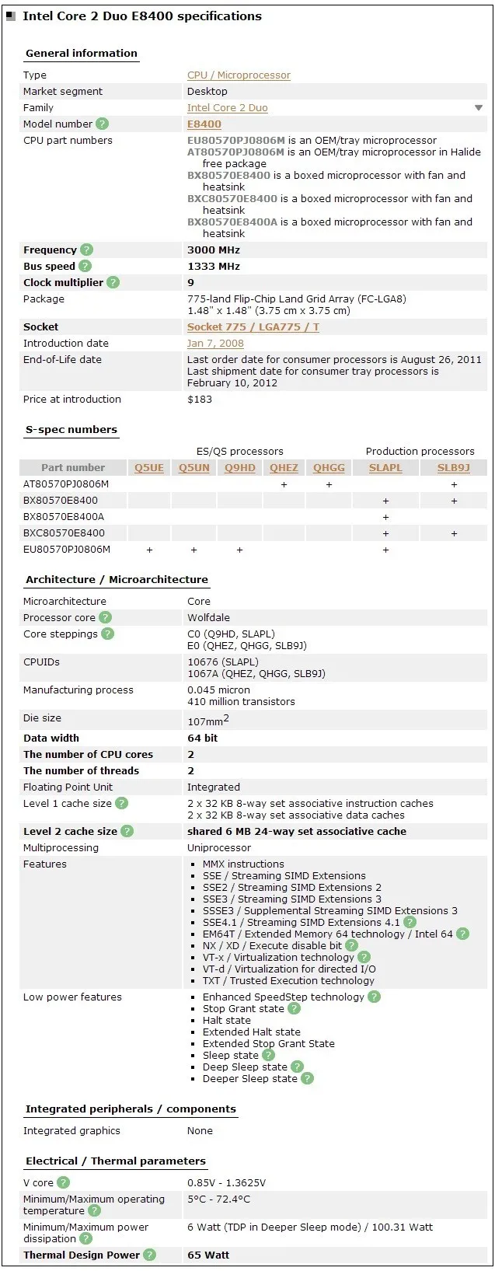Screen dimensions: 495x1271
Task: Click help icon after SSE4.1 extensions entry
Action: point(410,922)
